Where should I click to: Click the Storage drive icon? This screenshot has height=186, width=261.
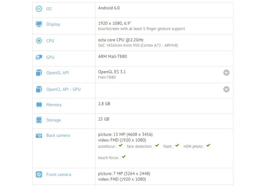pyautogui.click(x=39, y=120)
